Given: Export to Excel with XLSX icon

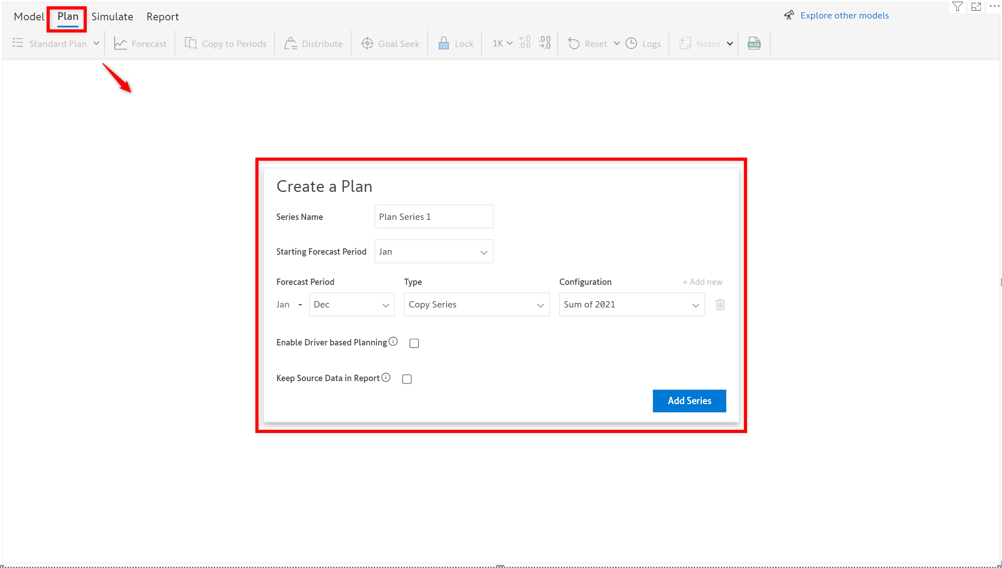Looking at the screenshot, I should (754, 44).
